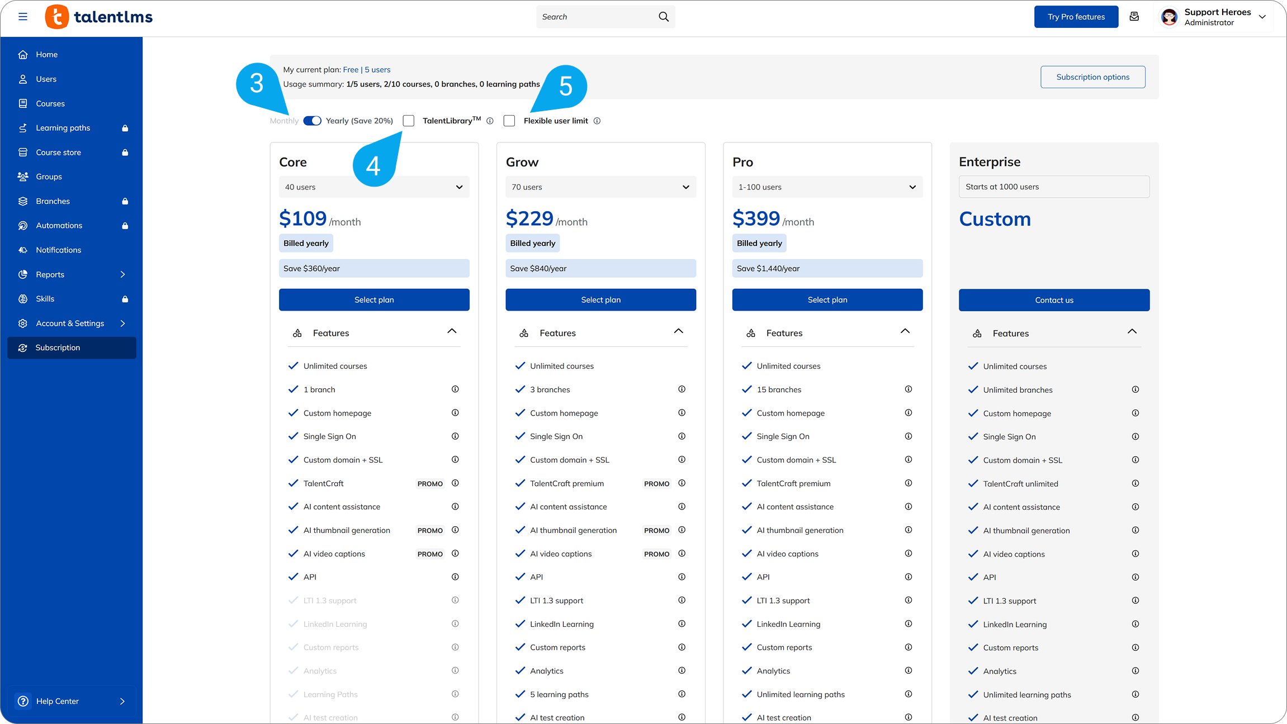Click the talentlms logo
1287x724 pixels.
pyautogui.click(x=99, y=17)
